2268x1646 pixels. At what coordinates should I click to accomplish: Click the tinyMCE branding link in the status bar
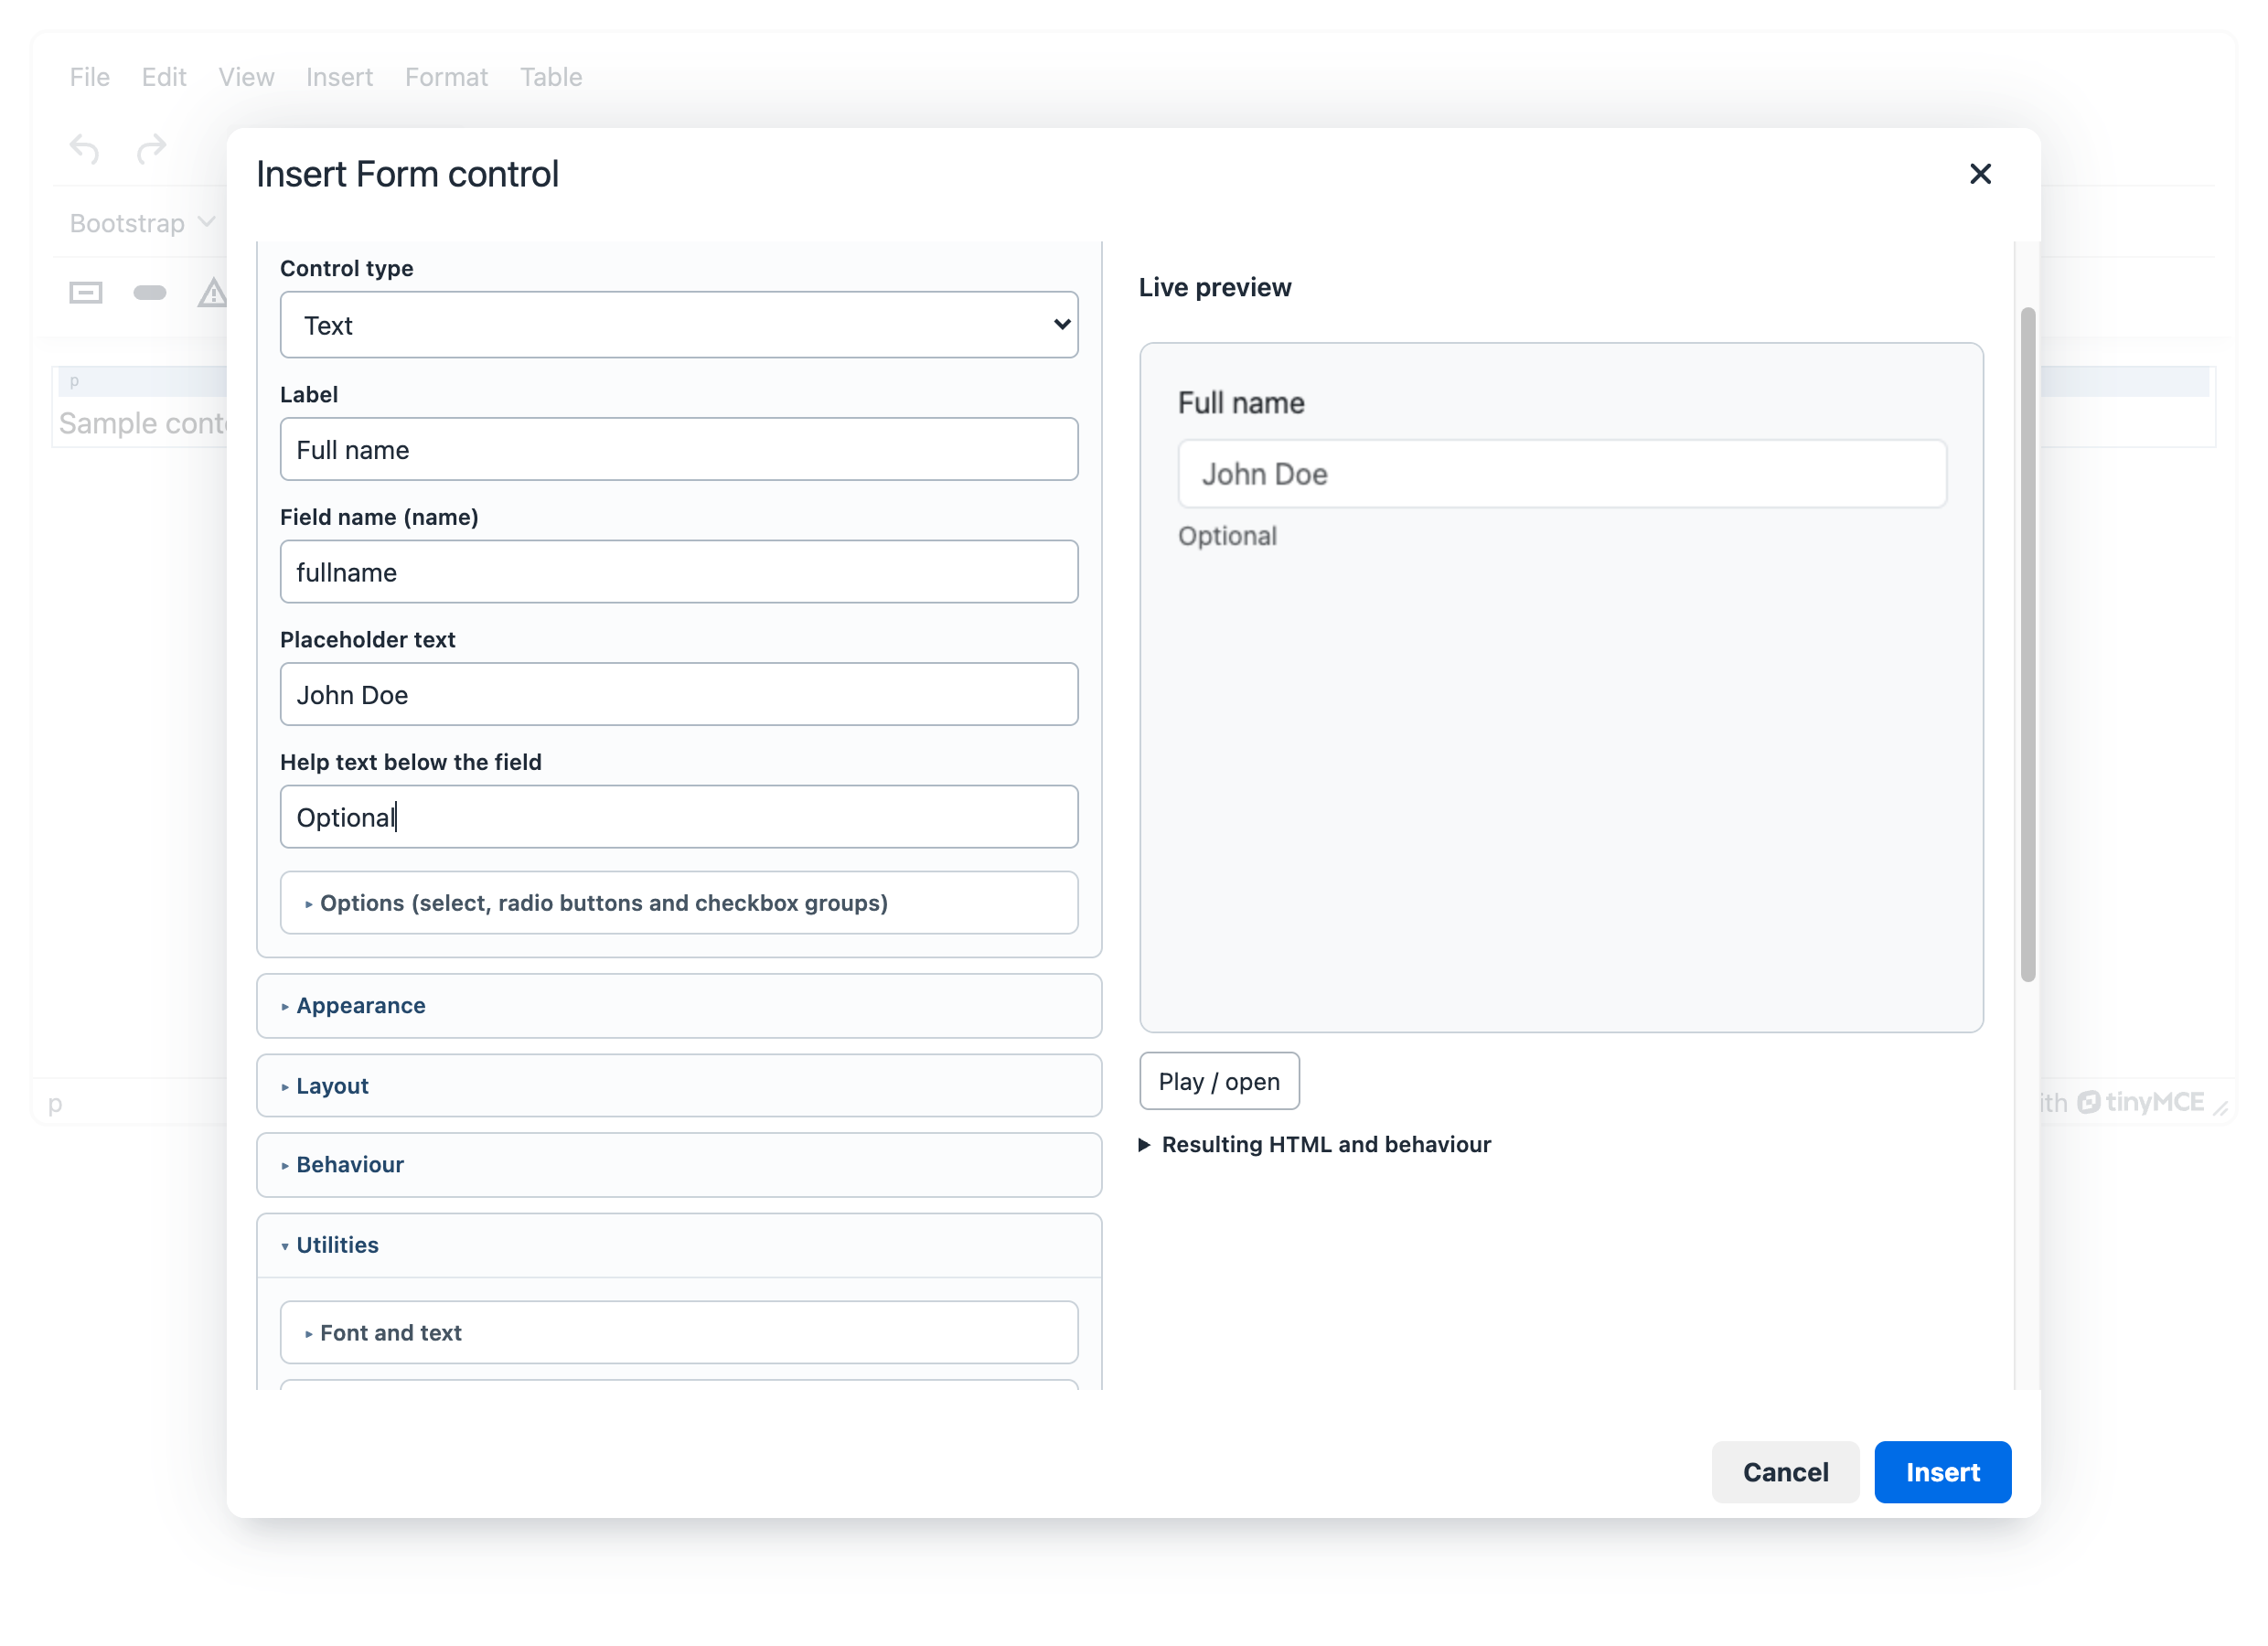(x=2139, y=1102)
